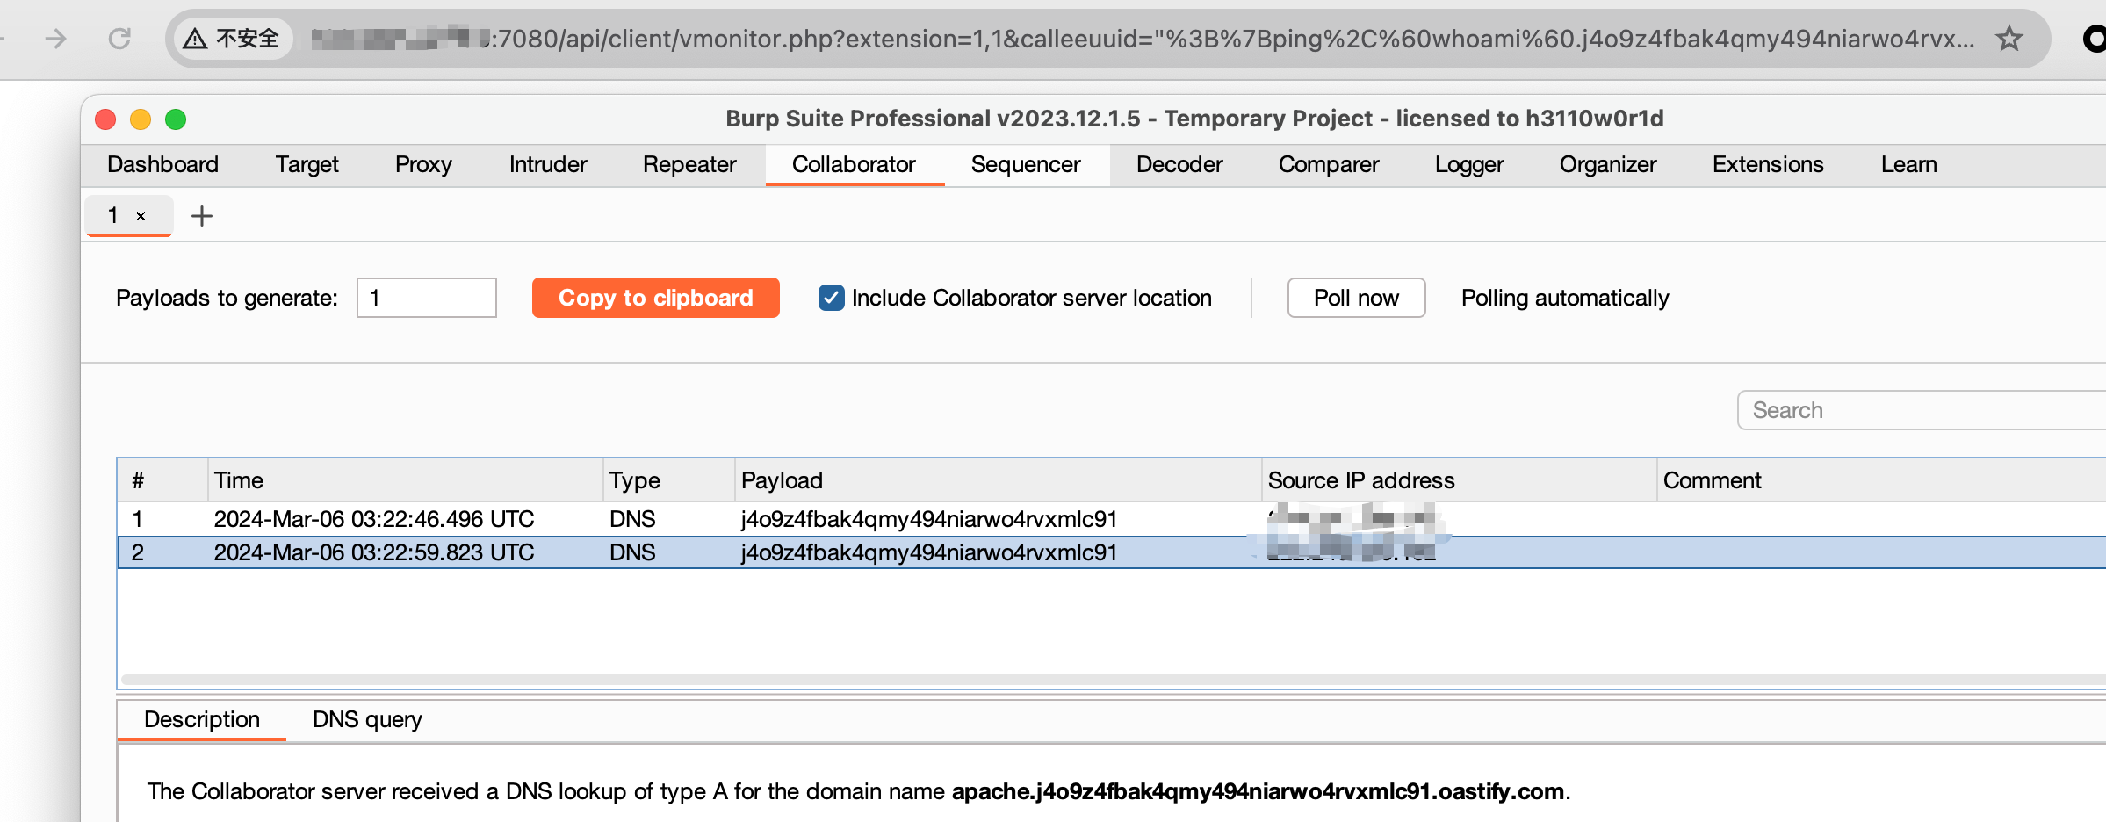Add a new Collaborator tab with plus icon
The width and height of the screenshot is (2106, 822).
202,216
